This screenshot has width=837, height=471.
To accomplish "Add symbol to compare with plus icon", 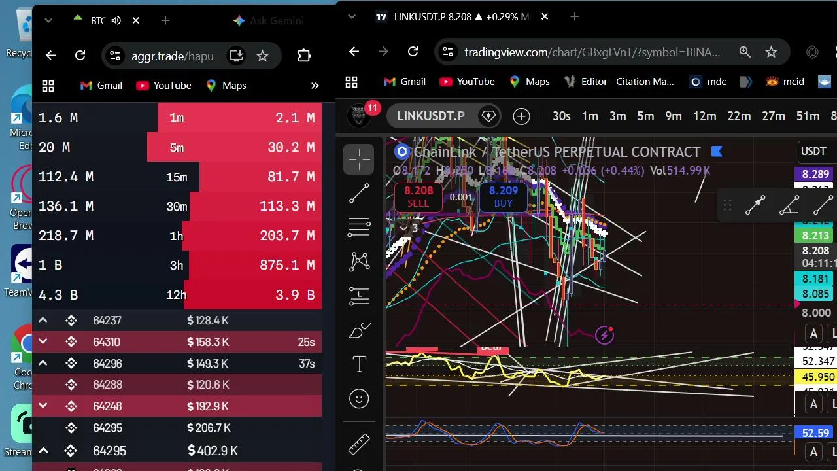I will click(x=521, y=116).
